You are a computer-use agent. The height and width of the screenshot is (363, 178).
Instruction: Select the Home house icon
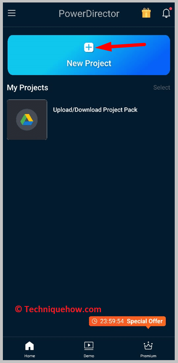(x=30, y=346)
